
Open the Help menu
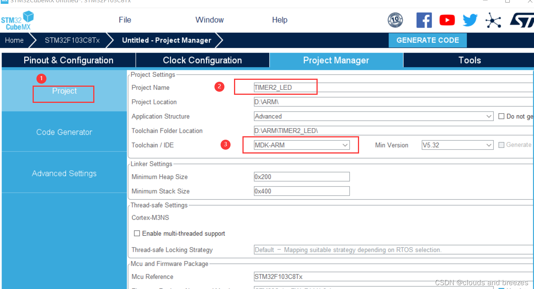click(280, 20)
